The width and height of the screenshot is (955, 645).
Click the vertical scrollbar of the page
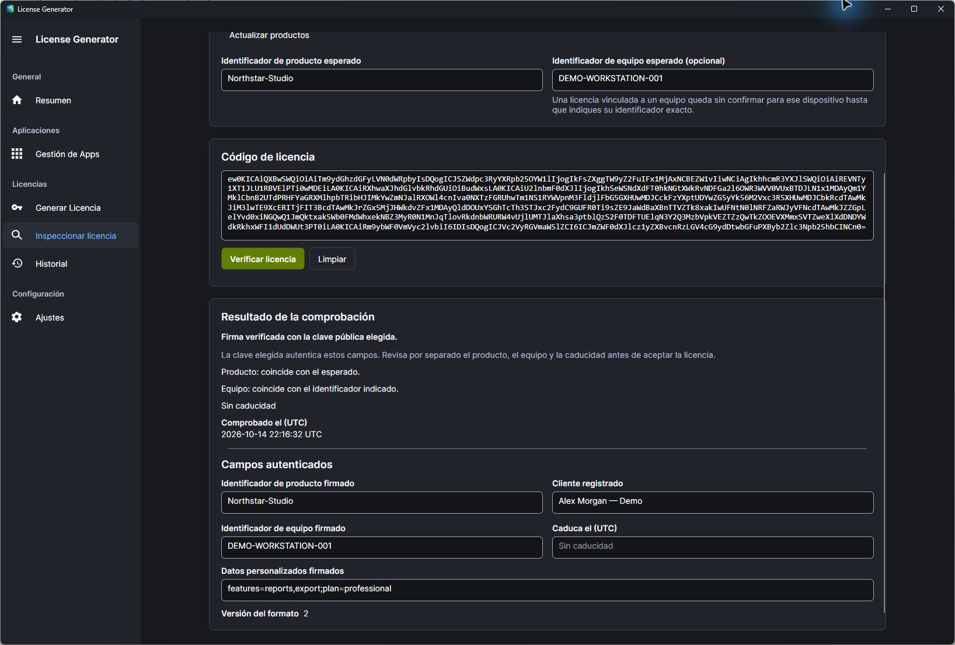tap(885, 393)
